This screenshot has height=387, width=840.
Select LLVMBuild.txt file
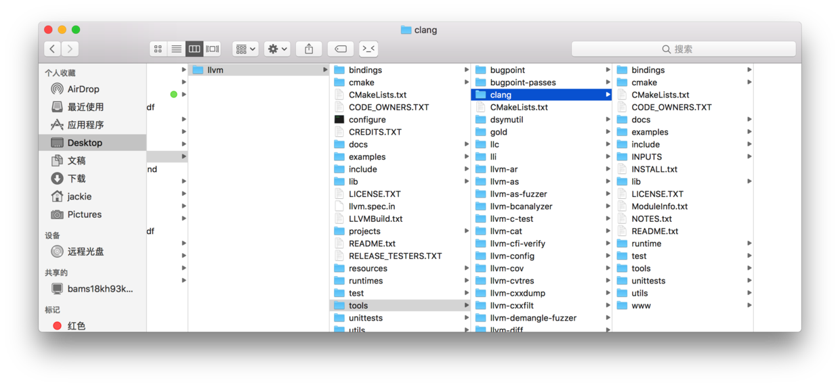400,219
